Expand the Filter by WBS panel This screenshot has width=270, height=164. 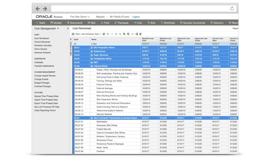(71, 39)
